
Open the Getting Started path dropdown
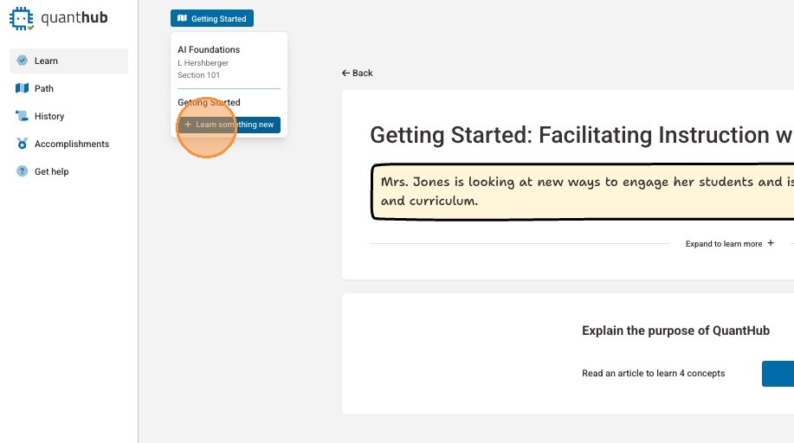tap(212, 18)
